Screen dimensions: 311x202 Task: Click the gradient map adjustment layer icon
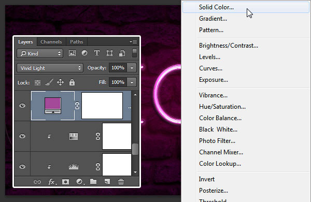click(x=74, y=136)
